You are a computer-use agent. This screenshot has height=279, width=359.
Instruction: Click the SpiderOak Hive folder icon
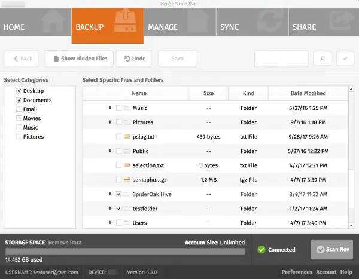click(127, 194)
